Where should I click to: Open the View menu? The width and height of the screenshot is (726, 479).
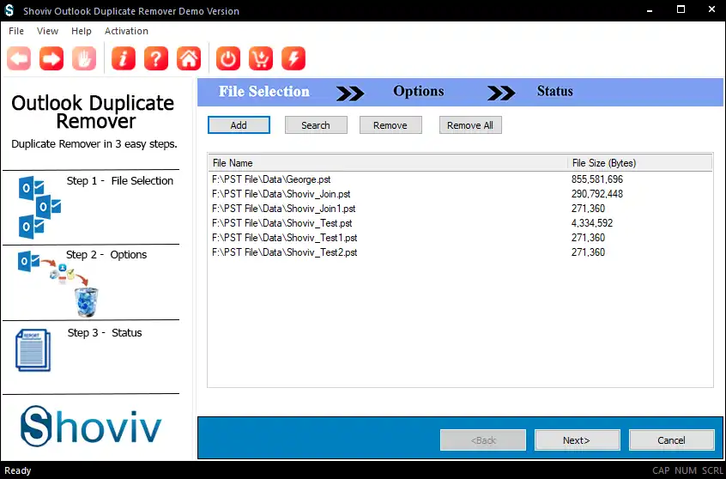pos(48,31)
